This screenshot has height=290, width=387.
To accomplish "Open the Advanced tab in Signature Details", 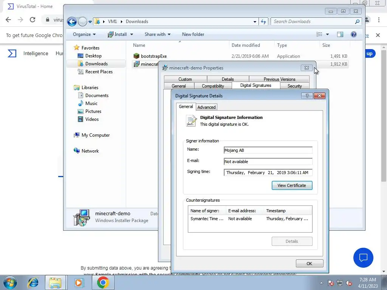I will click(206, 107).
